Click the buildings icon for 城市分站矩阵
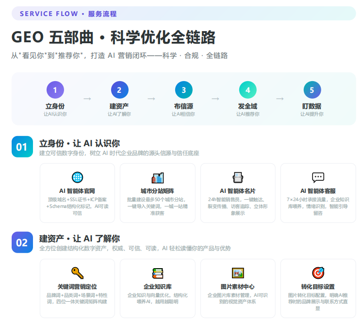Screen dimensions: 362x325 [x=157, y=178]
